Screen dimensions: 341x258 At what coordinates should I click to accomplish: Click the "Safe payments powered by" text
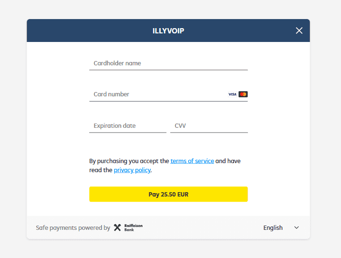pyautogui.click(x=73, y=228)
